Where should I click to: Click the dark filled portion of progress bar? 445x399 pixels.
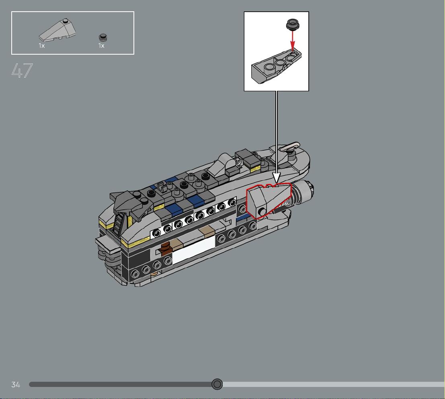(121, 384)
